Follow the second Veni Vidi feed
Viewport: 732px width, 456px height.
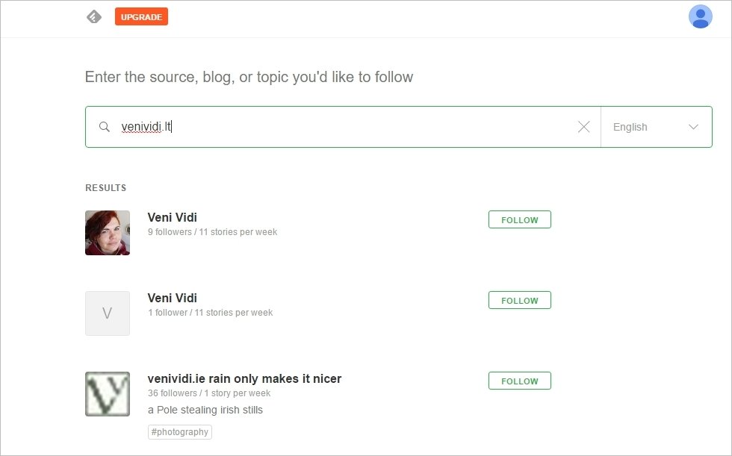[519, 300]
